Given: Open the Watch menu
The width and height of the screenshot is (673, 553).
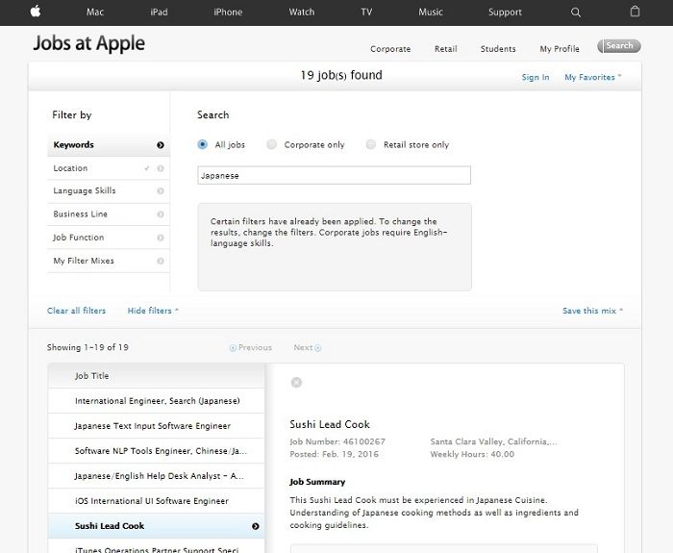Looking at the screenshot, I should [x=302, y=12].
